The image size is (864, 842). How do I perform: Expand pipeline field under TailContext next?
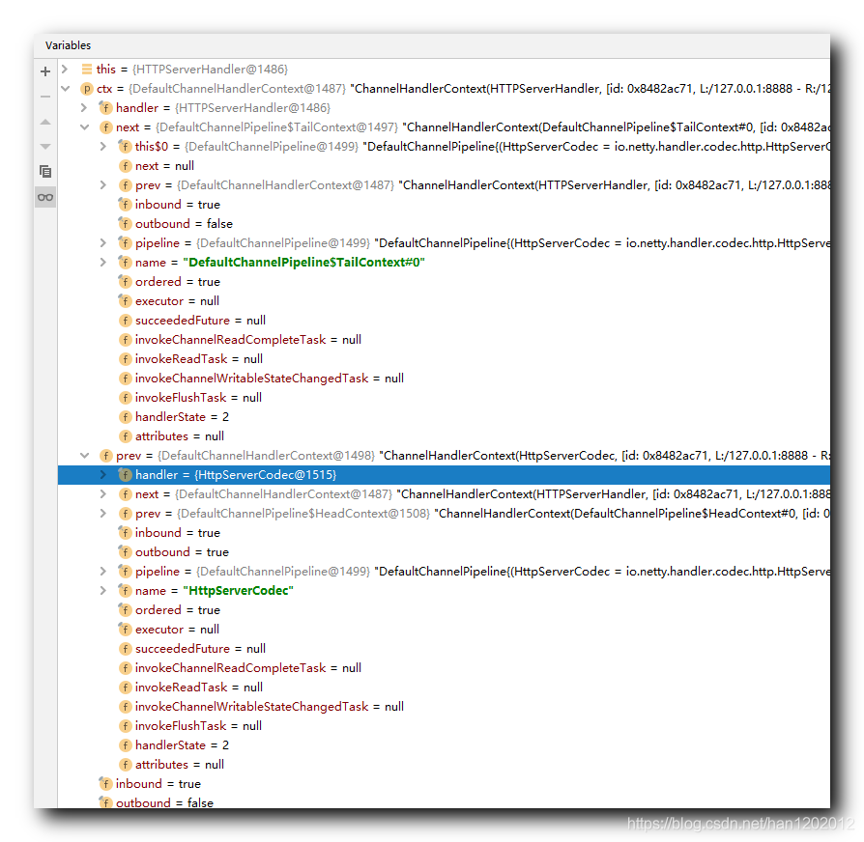pos(103,243)
